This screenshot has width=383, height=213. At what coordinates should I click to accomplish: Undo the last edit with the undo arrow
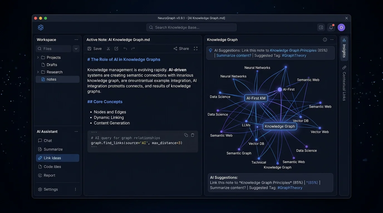coord(125,49)
